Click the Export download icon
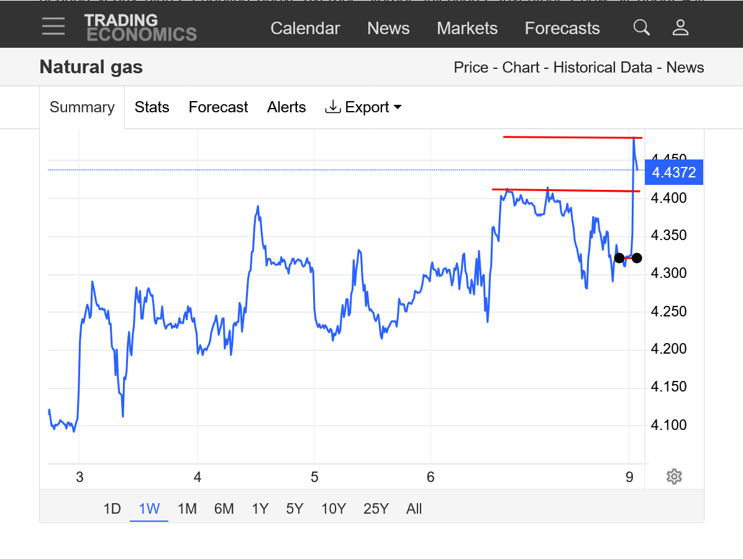The image size is (743, 559). 333,107
